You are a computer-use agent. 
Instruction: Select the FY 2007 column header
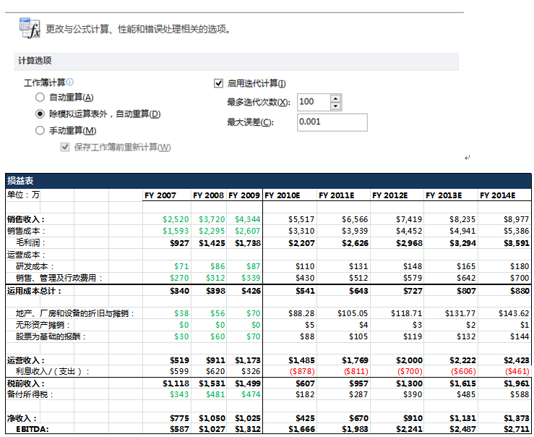[x=159, y=195]
